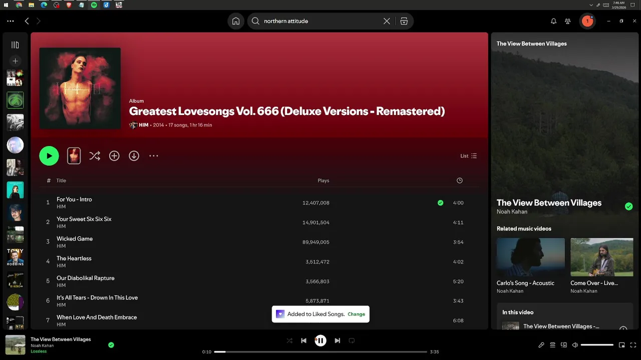Viewport: 641px width, 360px height.
Task: Click Change in the Added to Liked Songs toast
Action: click(356, 314)
